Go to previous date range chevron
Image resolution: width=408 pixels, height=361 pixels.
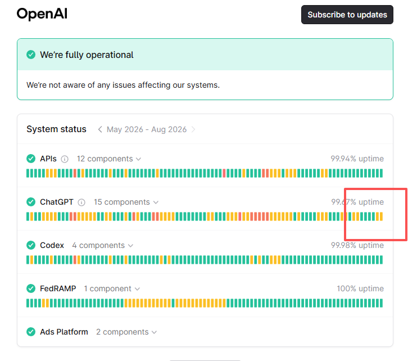click(x=100, y=129)
